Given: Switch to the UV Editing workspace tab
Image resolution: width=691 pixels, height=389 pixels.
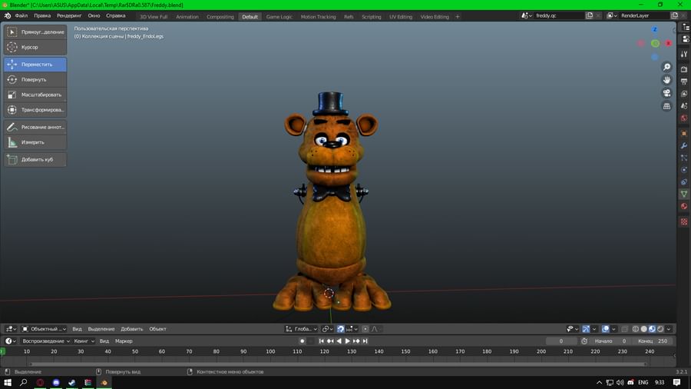Looking at the screenshot, I should coord(401,17).
